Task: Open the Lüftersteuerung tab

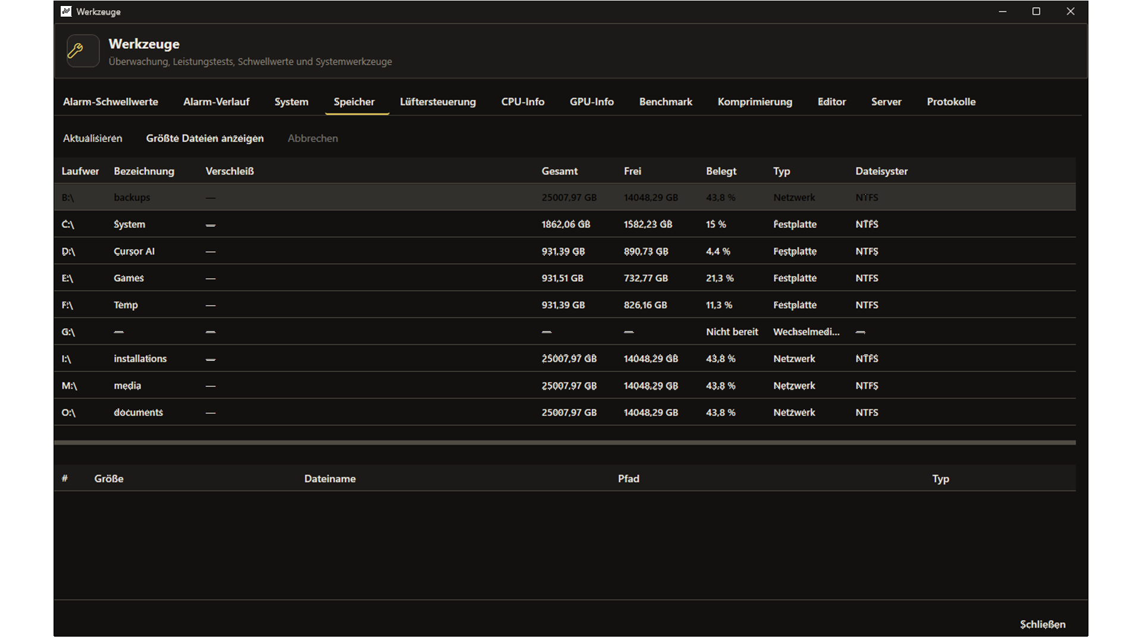Action: pos(438,102)
